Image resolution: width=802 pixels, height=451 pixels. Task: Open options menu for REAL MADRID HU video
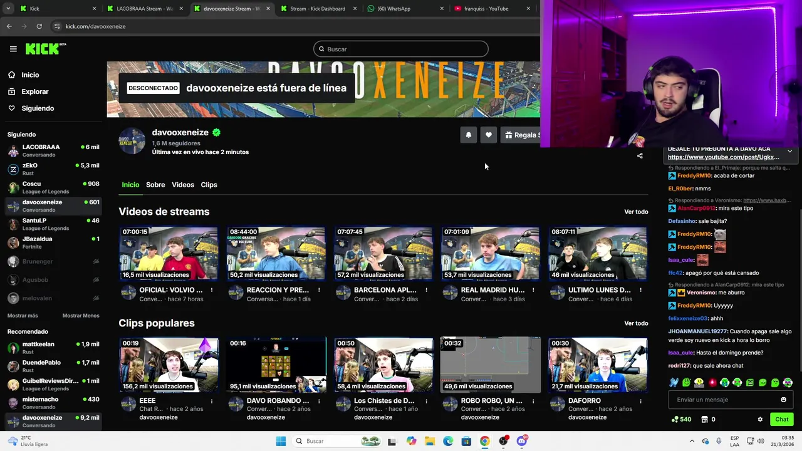[x=533, y=290]
